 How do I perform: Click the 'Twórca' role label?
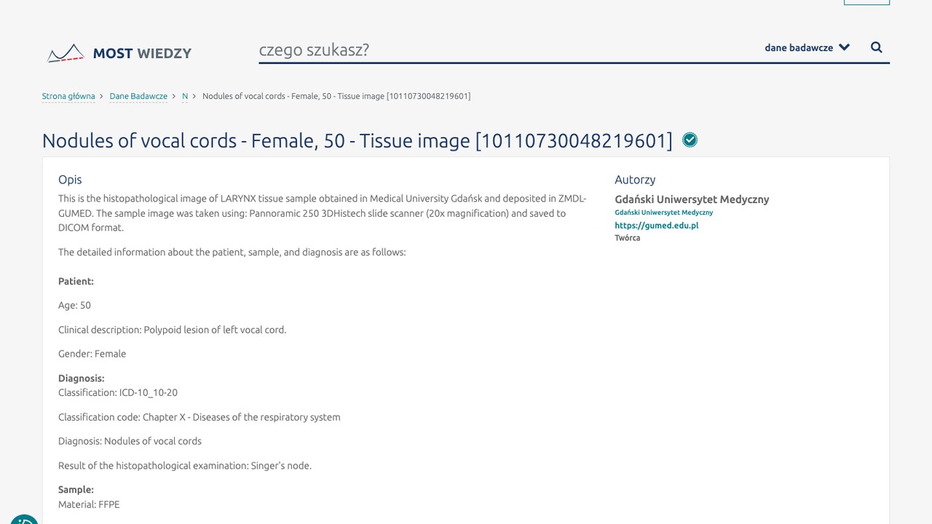(627, 238)
